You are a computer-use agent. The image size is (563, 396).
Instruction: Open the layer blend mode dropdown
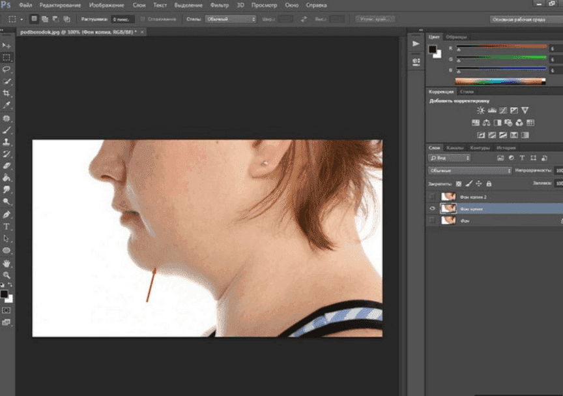pyautogui.click(x=469, y=170)
